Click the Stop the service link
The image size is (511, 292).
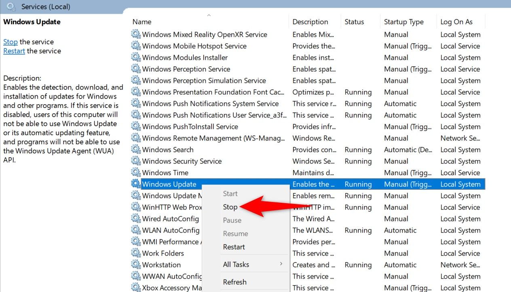[11, 42]
